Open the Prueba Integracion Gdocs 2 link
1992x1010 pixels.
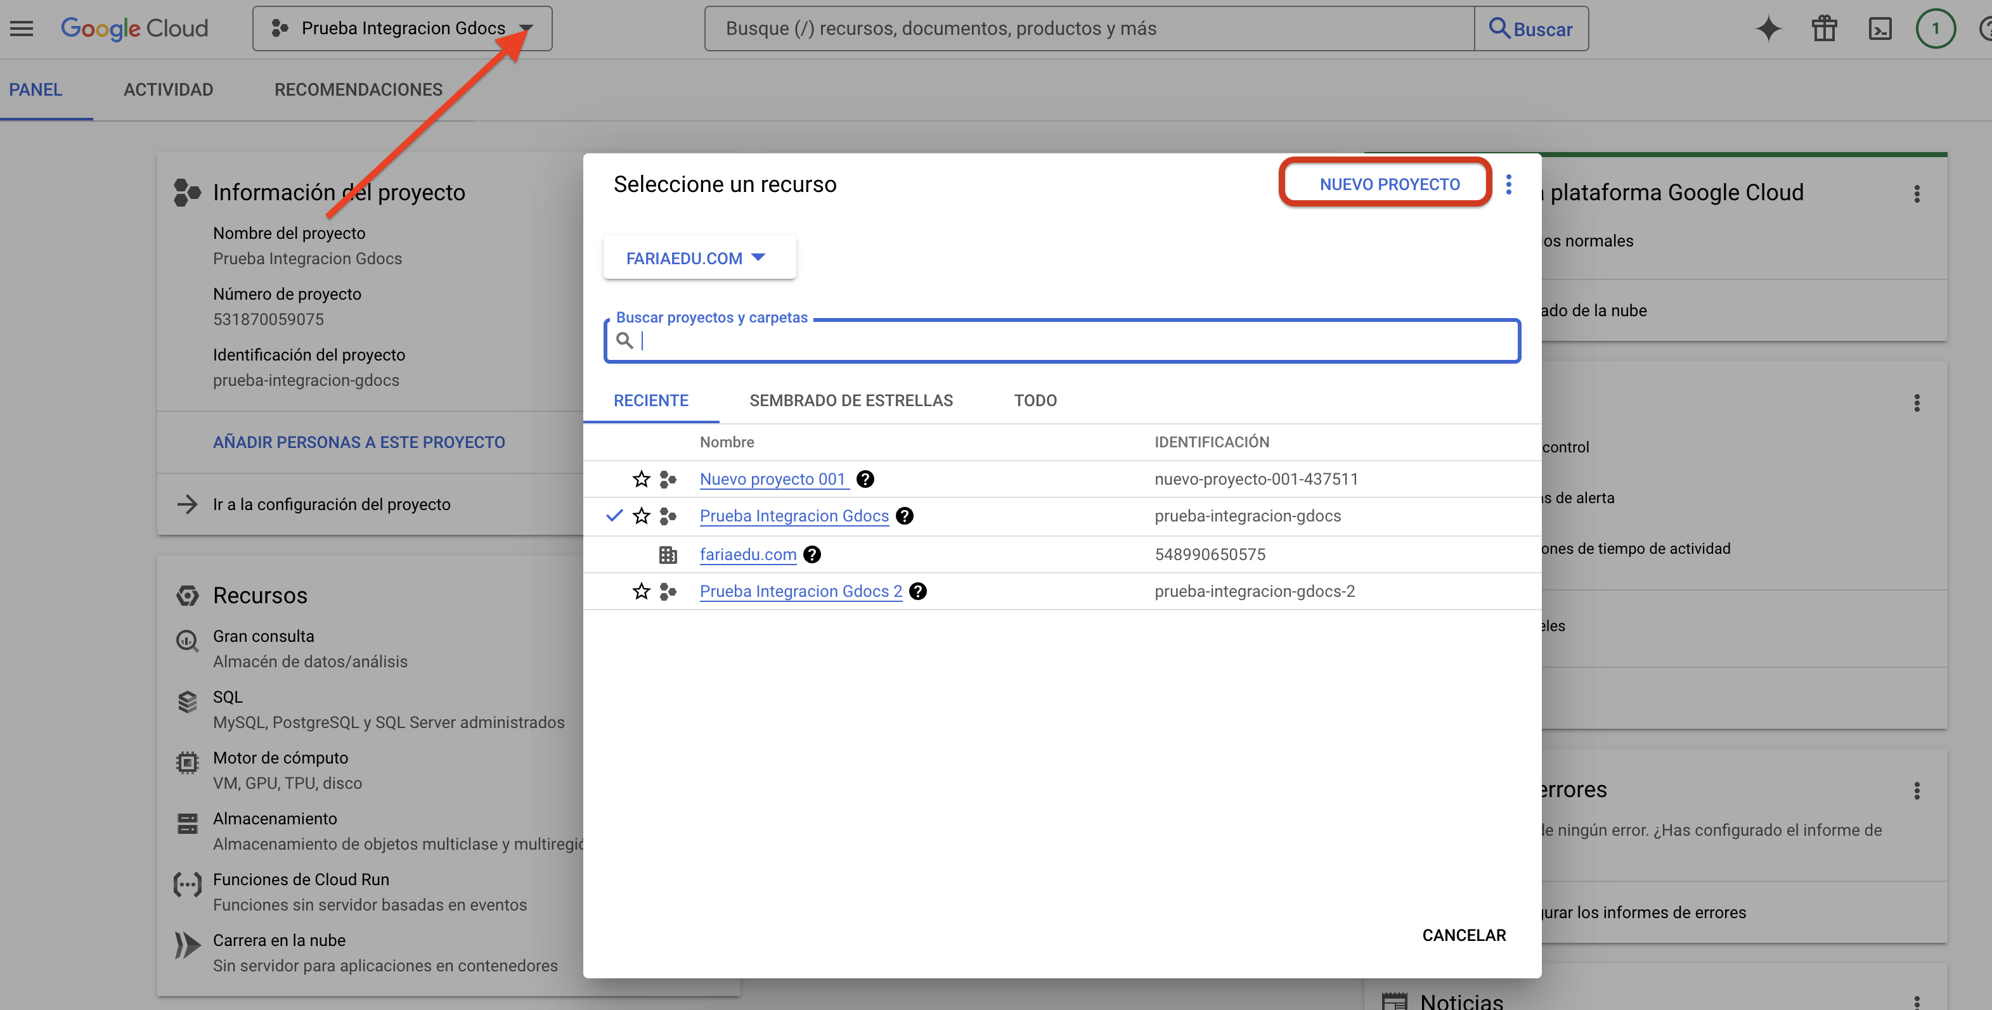click(x=800, y=591)
